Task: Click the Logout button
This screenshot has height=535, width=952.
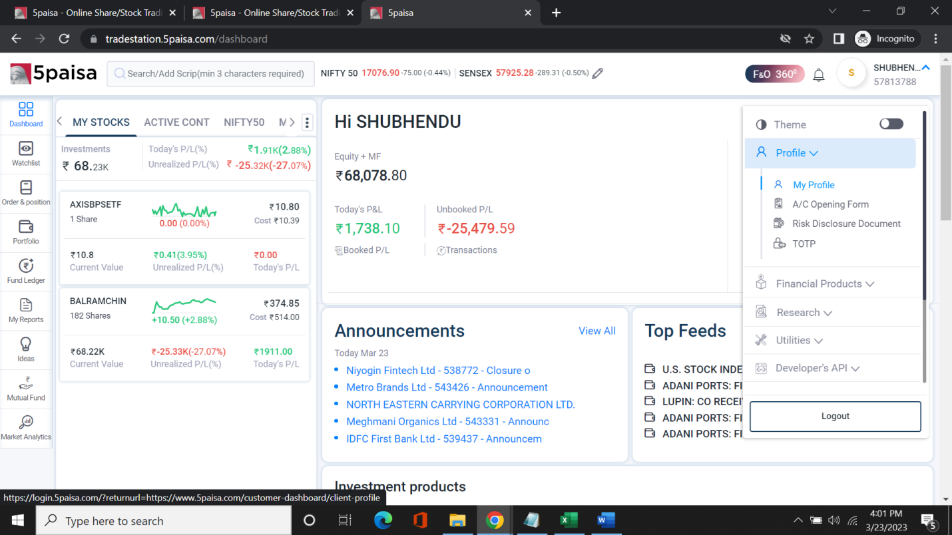Action: point(835,417)
